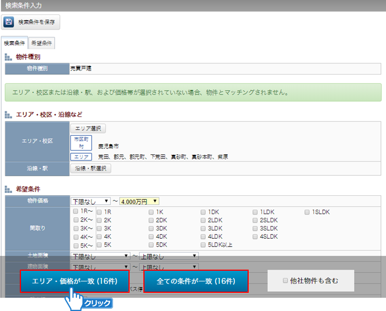Tick the 5K checkbox
This screenshot has height=311, width=386.
tap(99, 245)
